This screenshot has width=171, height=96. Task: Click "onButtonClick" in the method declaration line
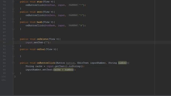tap(46, 63)
